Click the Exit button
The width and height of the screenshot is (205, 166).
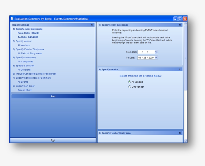pyautogui.click(x=53, y=140)
